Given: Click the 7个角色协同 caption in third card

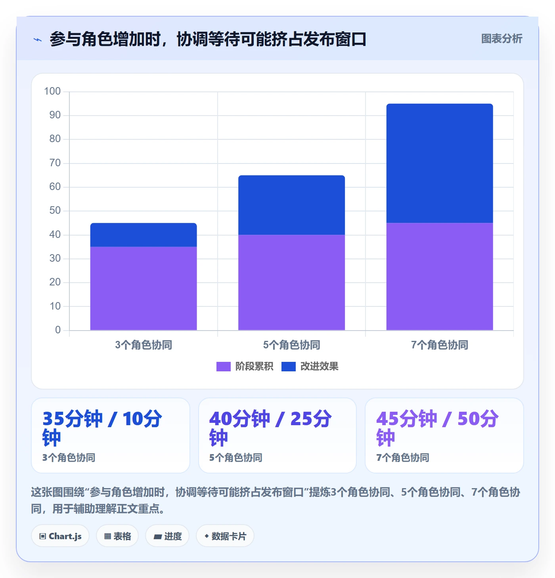Looking at the screenshot, I should 403,458.
